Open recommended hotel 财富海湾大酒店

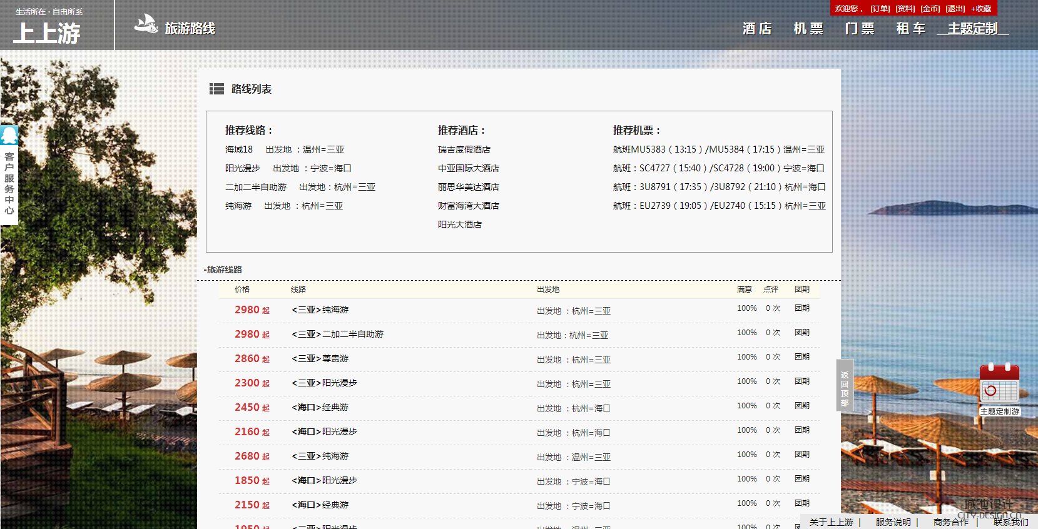point(469,206)
